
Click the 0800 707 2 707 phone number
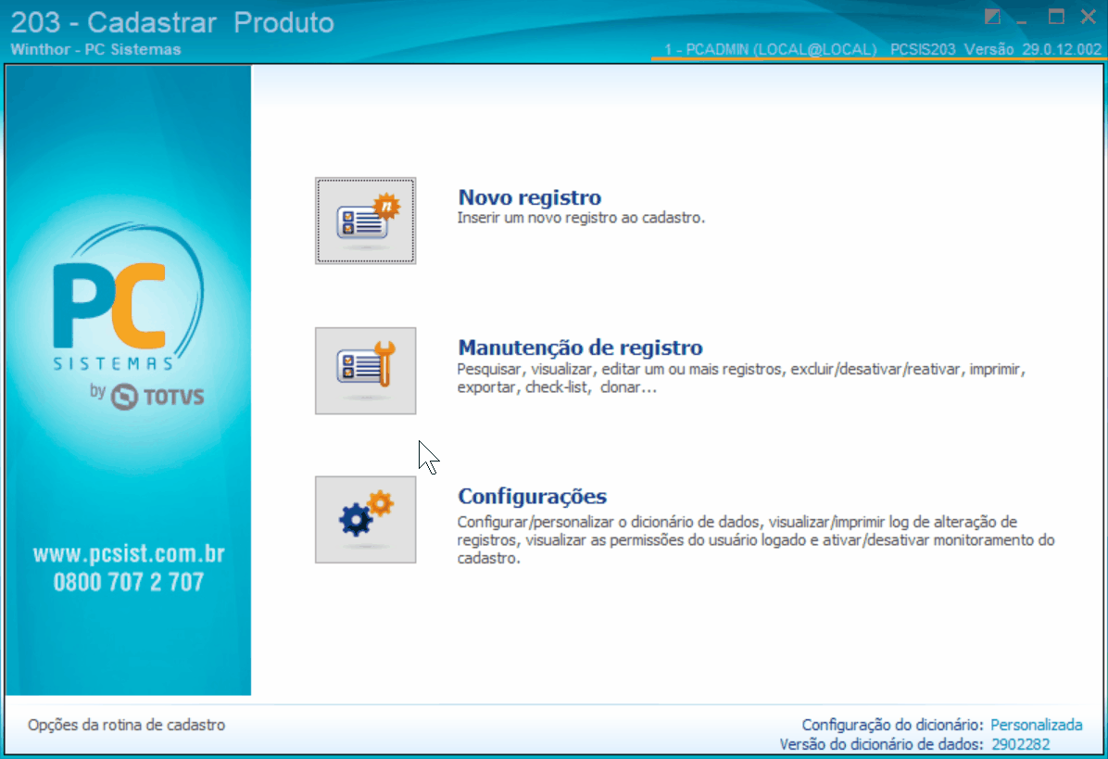point(129,582)
